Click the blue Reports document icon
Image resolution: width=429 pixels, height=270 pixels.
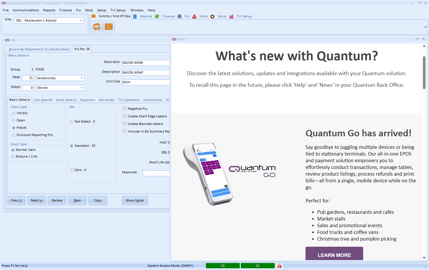pos(135,17)
